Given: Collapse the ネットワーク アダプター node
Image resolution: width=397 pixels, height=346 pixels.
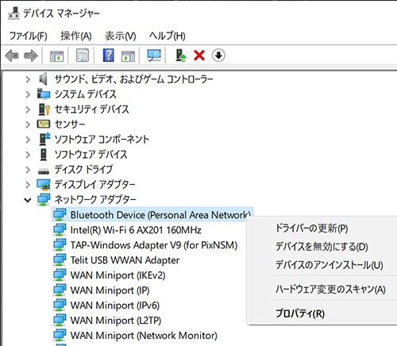Looking at the screenshot, I should (x=28, y=200).
